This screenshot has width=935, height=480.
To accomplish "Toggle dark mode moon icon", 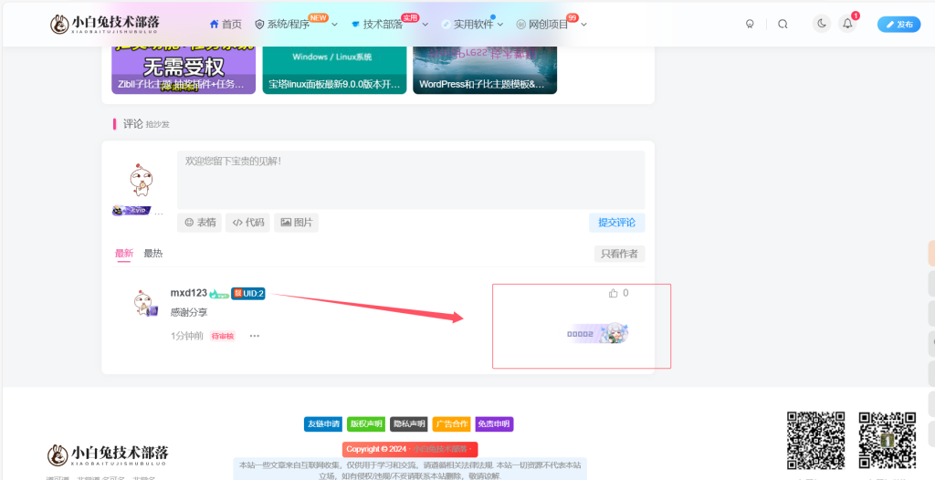I will 822,24.
